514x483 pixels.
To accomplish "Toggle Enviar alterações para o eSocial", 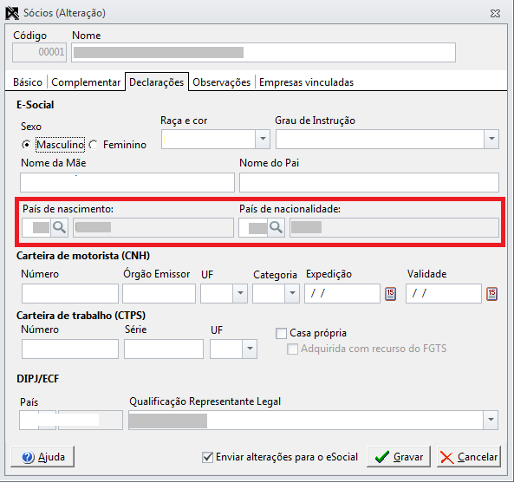I will tap(207, 457).
